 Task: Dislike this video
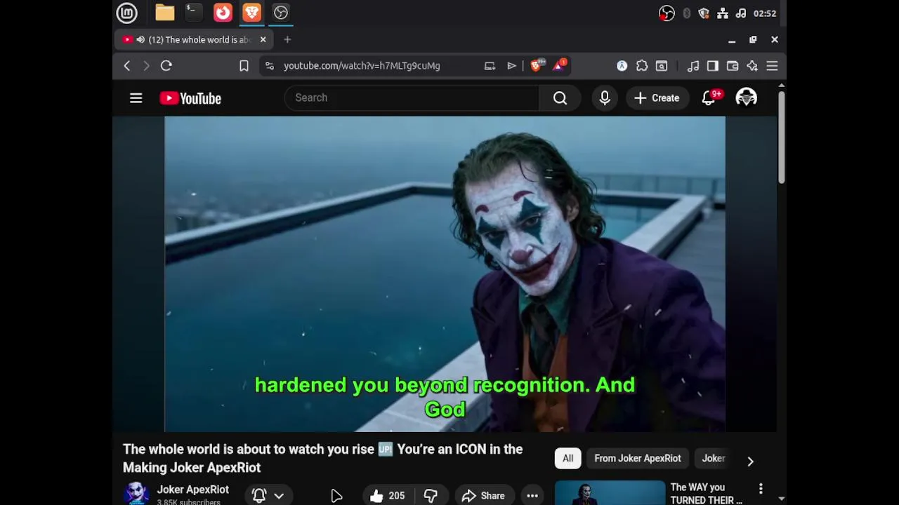431,496
